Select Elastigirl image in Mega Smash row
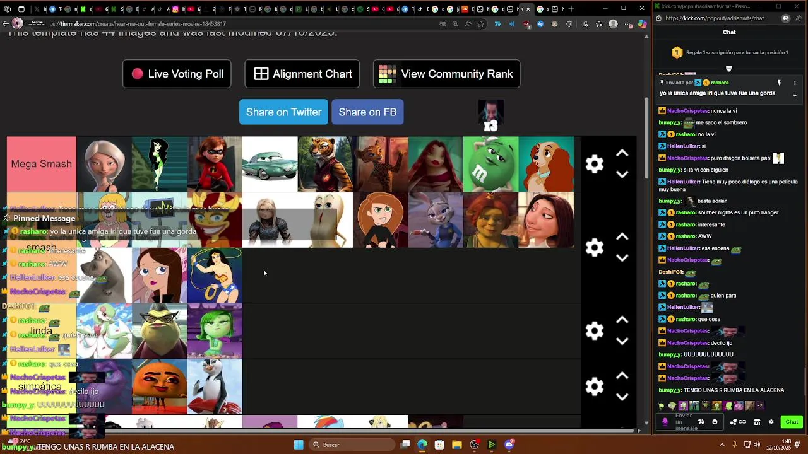This screenshot has width=808, height=454. click(x=215, y=164)
